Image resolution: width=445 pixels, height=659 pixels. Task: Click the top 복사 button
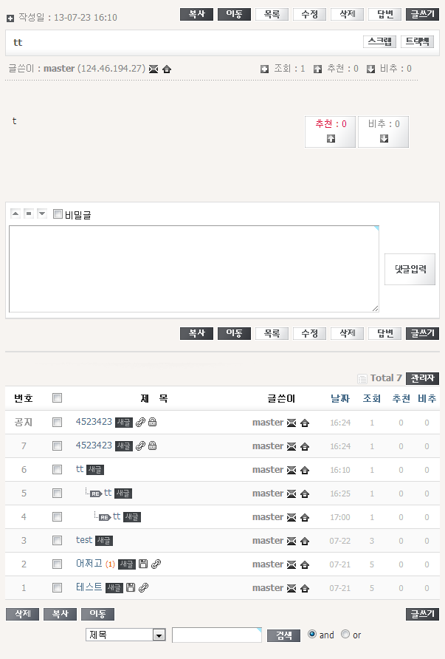196,14
